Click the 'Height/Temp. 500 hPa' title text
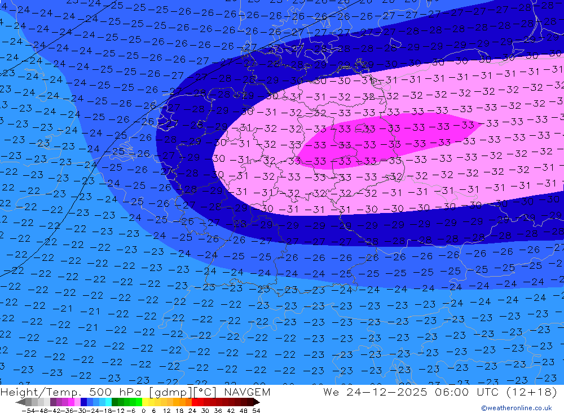Screen dimensions: 564x413 click(72, 392)
